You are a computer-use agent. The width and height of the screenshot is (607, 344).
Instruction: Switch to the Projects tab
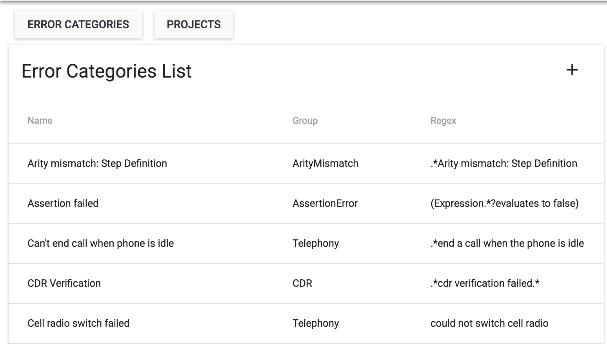(194, 24)
